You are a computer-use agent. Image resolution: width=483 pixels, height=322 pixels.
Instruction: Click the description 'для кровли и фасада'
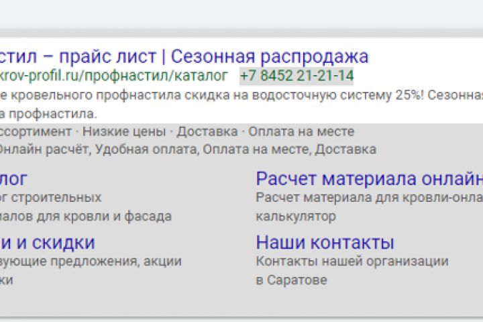point(104,216)
